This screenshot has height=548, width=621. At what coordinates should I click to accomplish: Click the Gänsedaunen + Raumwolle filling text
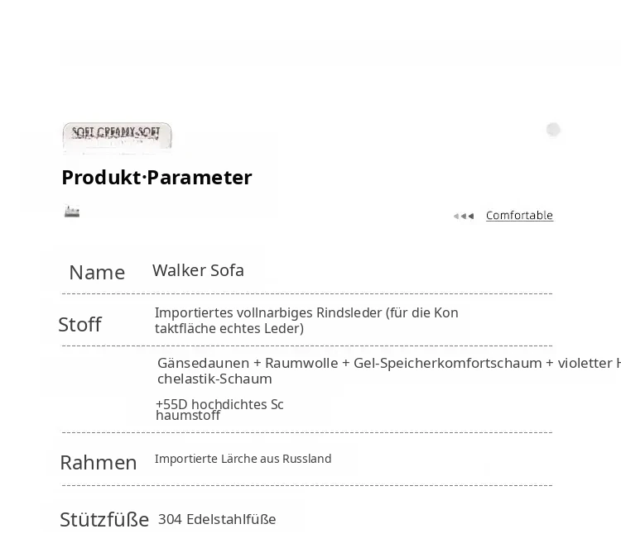(x=389, y=363)
